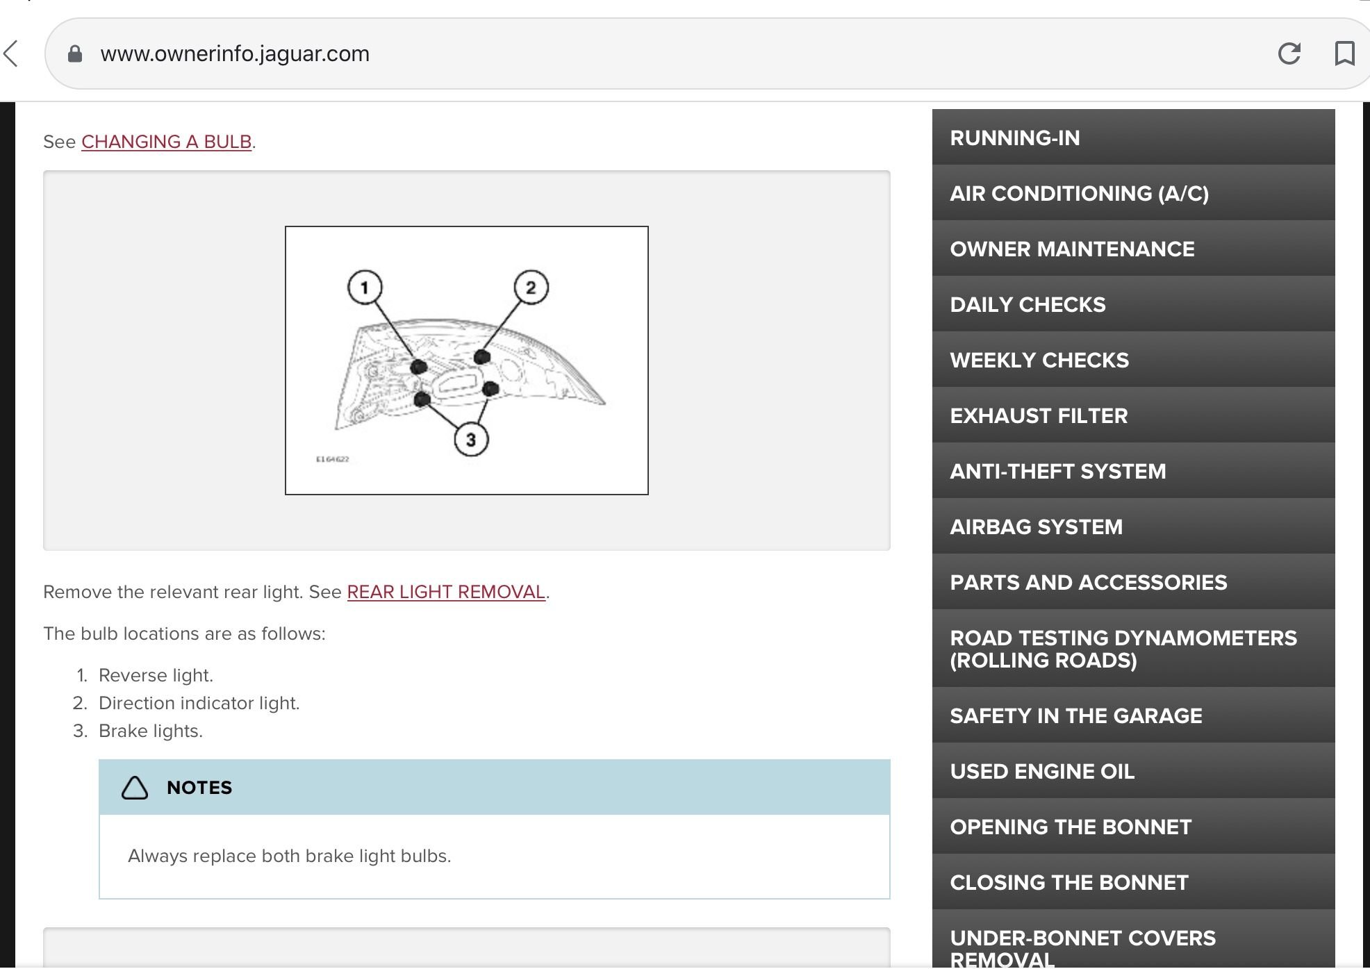
Task: Select RUNNING-IN in the sidebar
Action: [x=1132, y=138]
